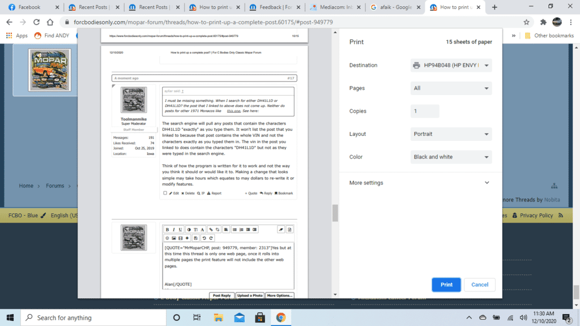
Task: Bookmark this page with the star icon
Action: 526,22
